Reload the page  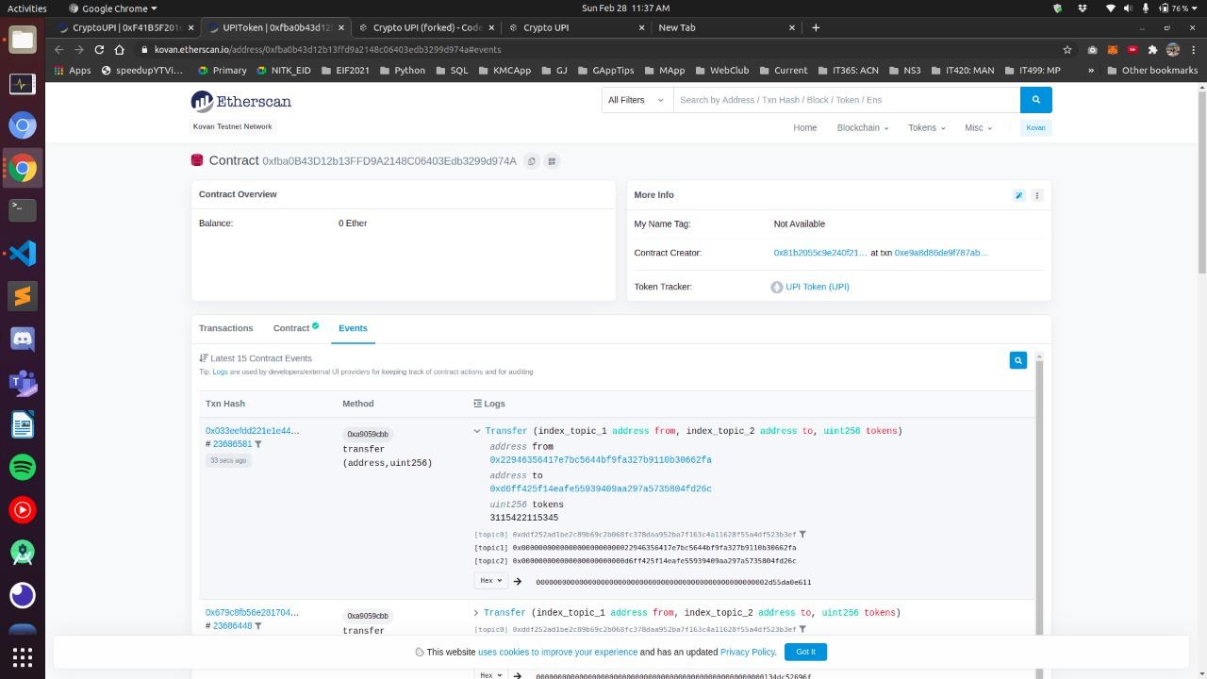[x=99, y=49]
